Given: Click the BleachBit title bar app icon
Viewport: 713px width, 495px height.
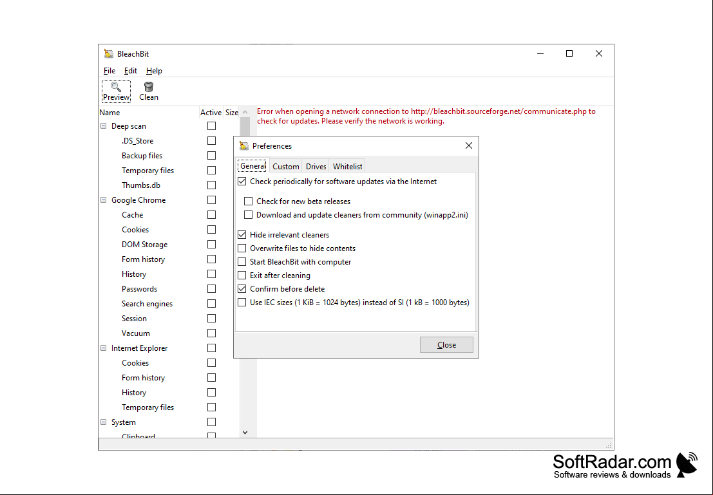Looking at the screenshot, I should tap(108, 53).
